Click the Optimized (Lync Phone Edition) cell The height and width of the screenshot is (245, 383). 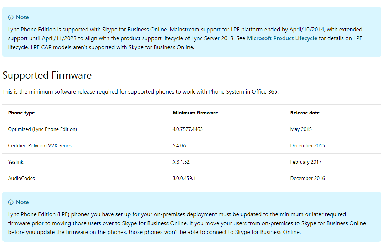42,129
